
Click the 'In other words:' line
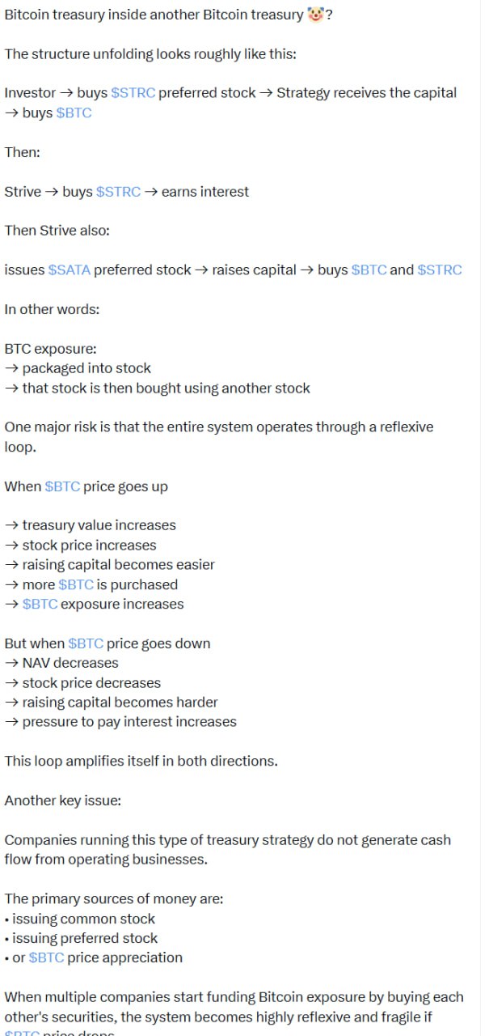pos(52,309)
